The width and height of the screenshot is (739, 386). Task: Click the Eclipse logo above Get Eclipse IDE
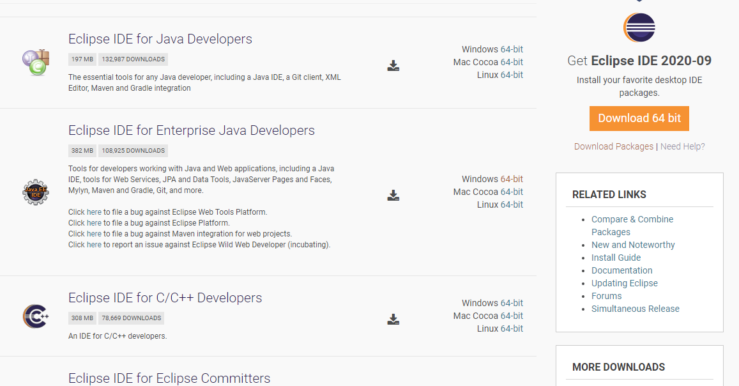coord(639,27)
